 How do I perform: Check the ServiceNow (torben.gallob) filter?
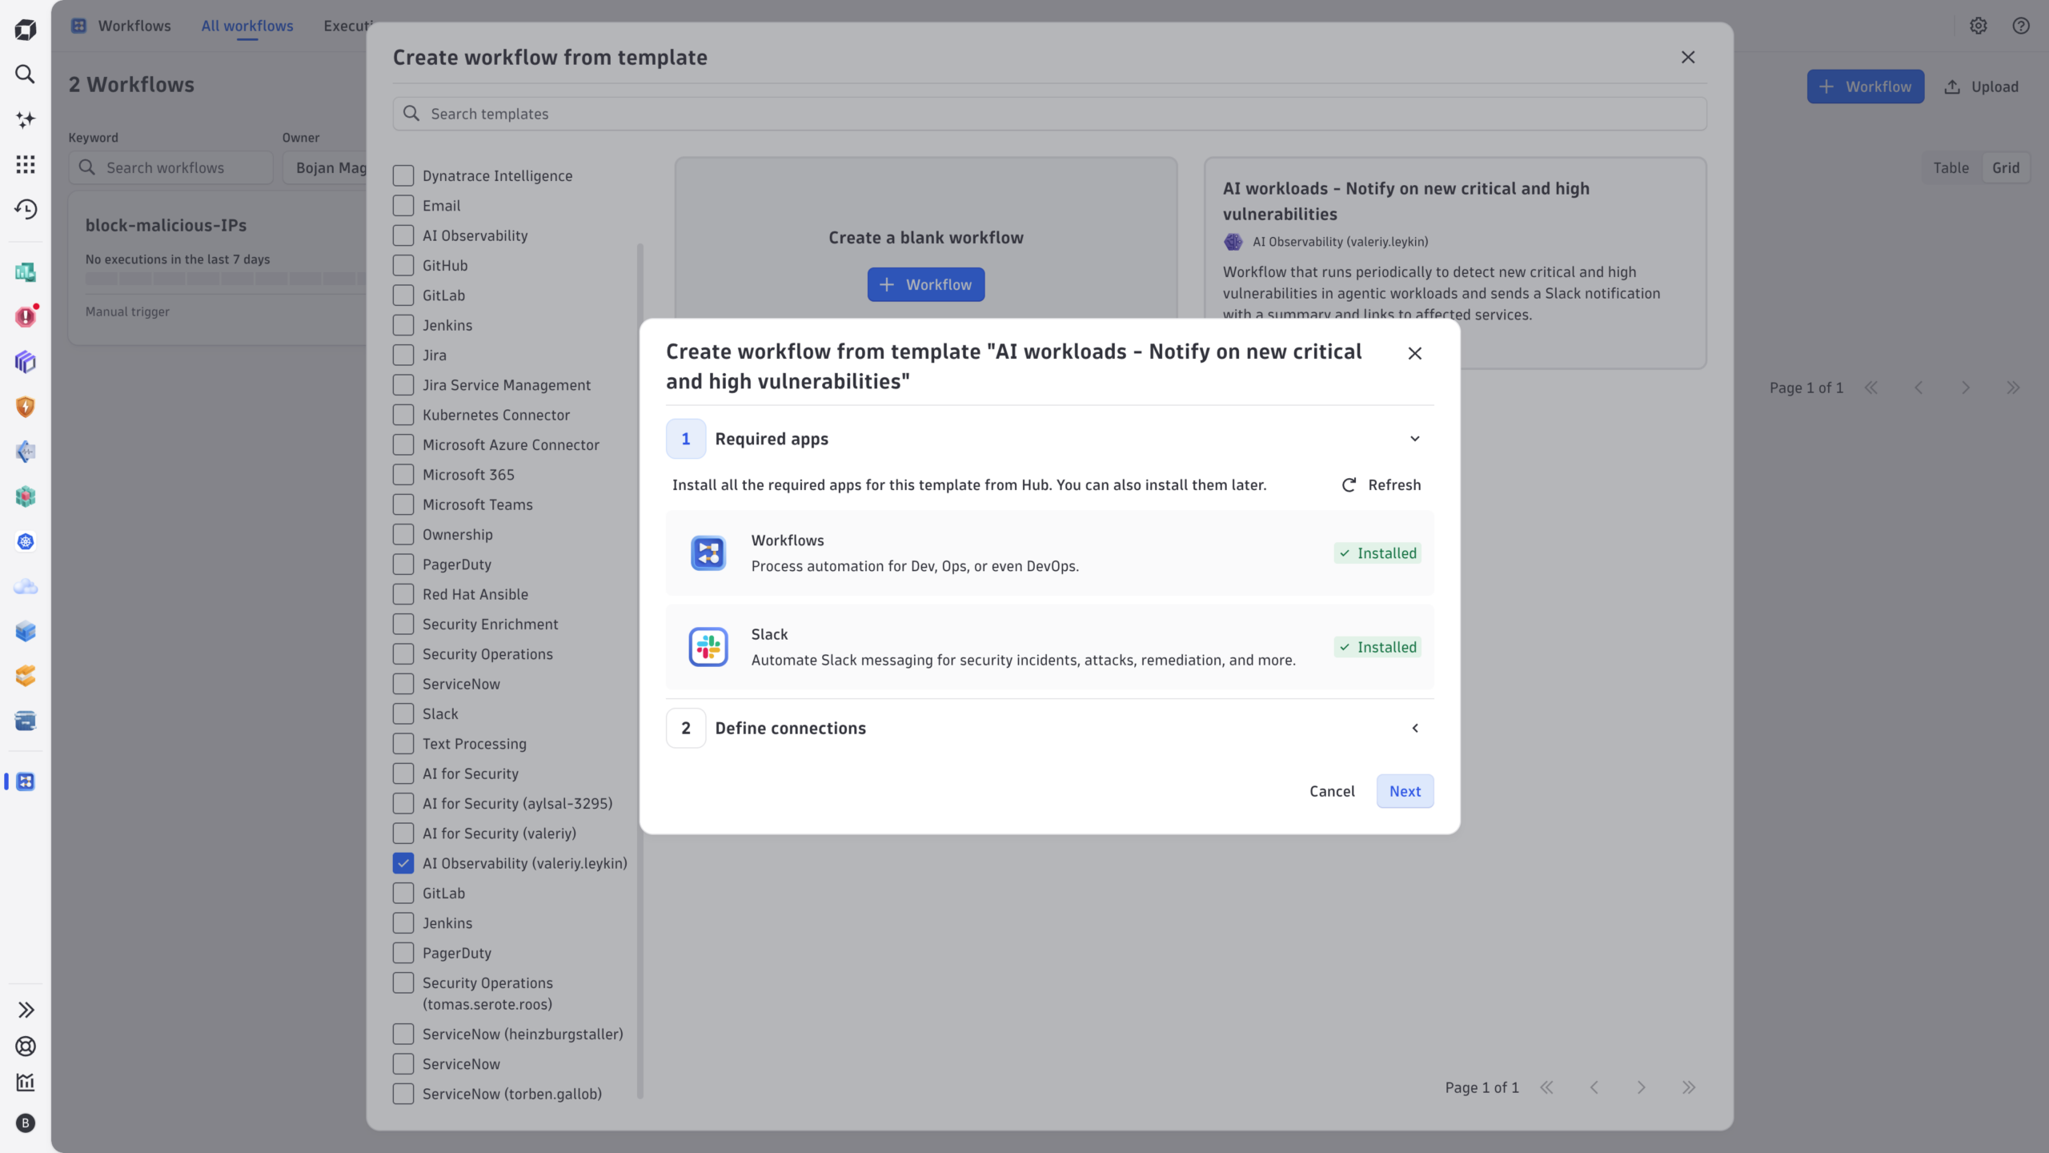pyautogui.click(x=403, y=1094)
